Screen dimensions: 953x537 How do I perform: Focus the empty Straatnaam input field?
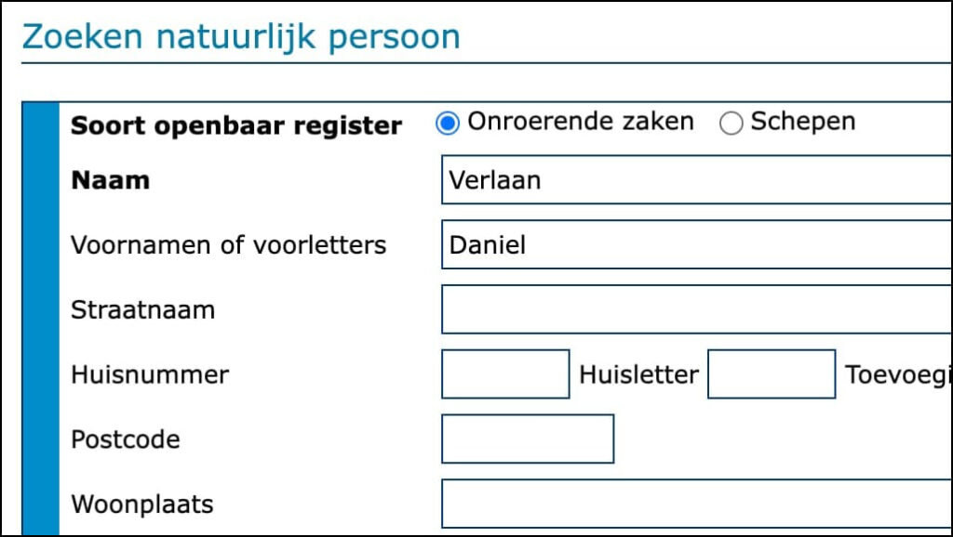pyautogui.click(x=696, y=309)
